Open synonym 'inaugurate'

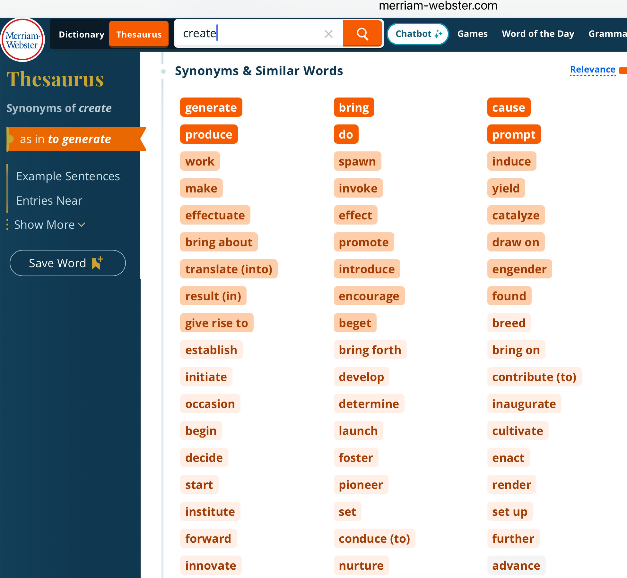click(x=524, y=404)
